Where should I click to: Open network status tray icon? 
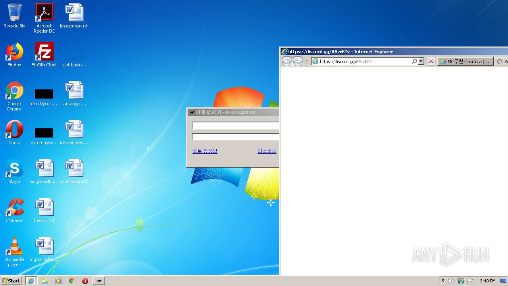[x=461, y=281]
